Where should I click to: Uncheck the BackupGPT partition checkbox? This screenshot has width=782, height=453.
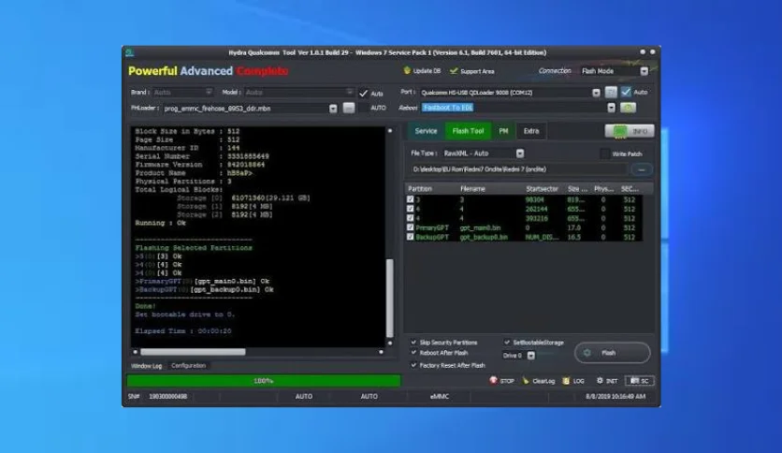pos(410,237)
